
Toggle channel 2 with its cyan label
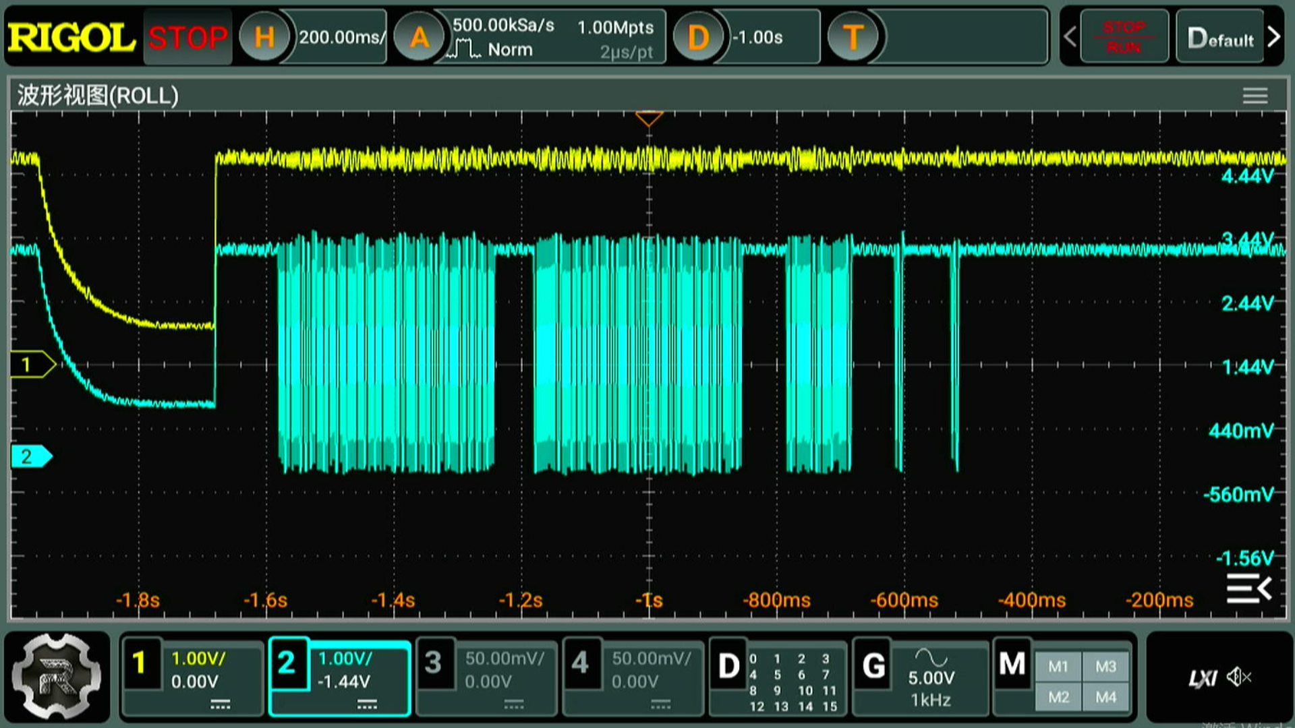(287, 663)
